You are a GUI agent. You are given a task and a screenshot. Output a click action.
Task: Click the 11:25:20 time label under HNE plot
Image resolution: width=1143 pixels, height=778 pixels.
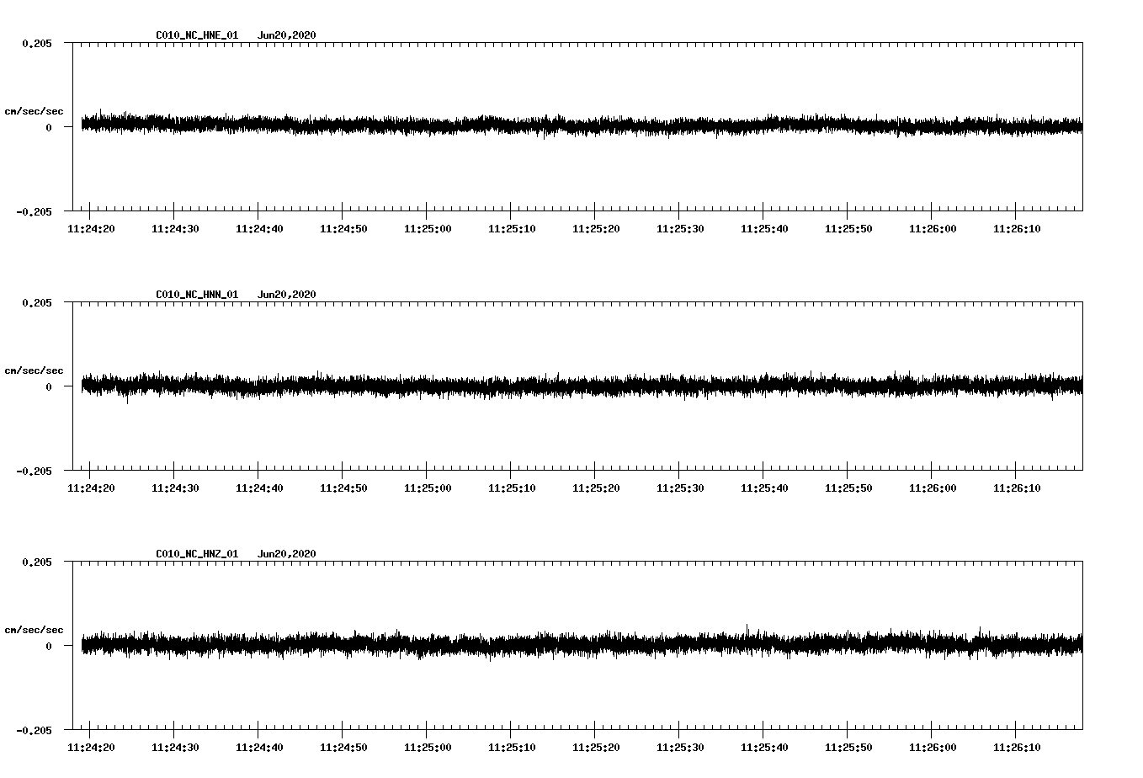(x=596, y=229)
